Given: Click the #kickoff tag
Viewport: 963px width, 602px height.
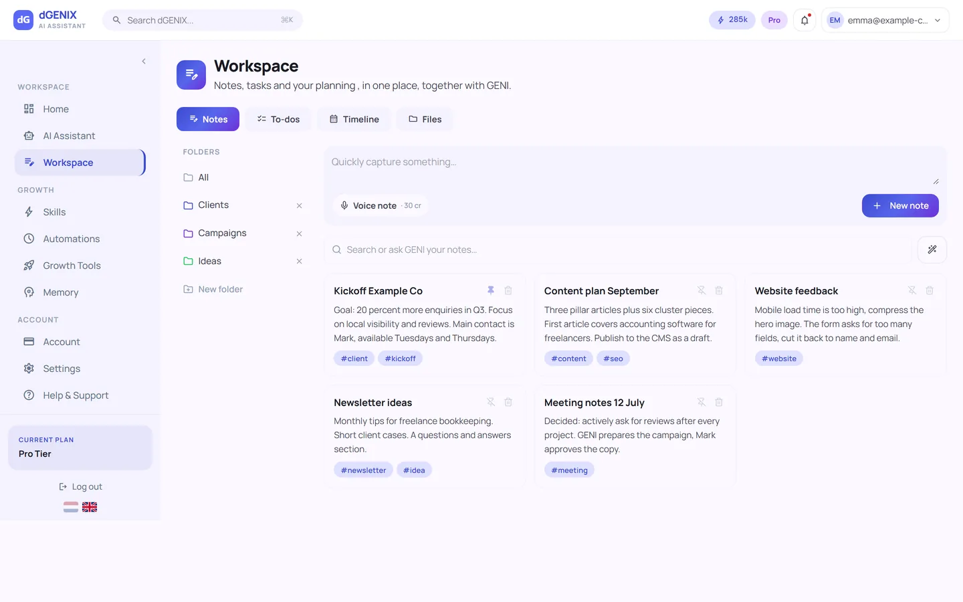Looking at the screenshot, I should (400, 359).
